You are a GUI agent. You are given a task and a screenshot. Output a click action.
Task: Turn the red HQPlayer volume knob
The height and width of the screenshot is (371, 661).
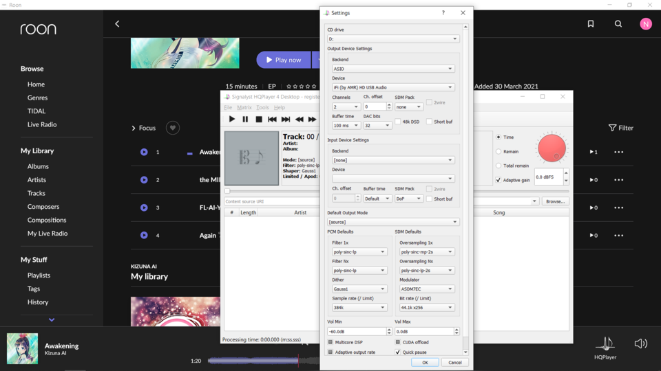(x=552, y=148)
